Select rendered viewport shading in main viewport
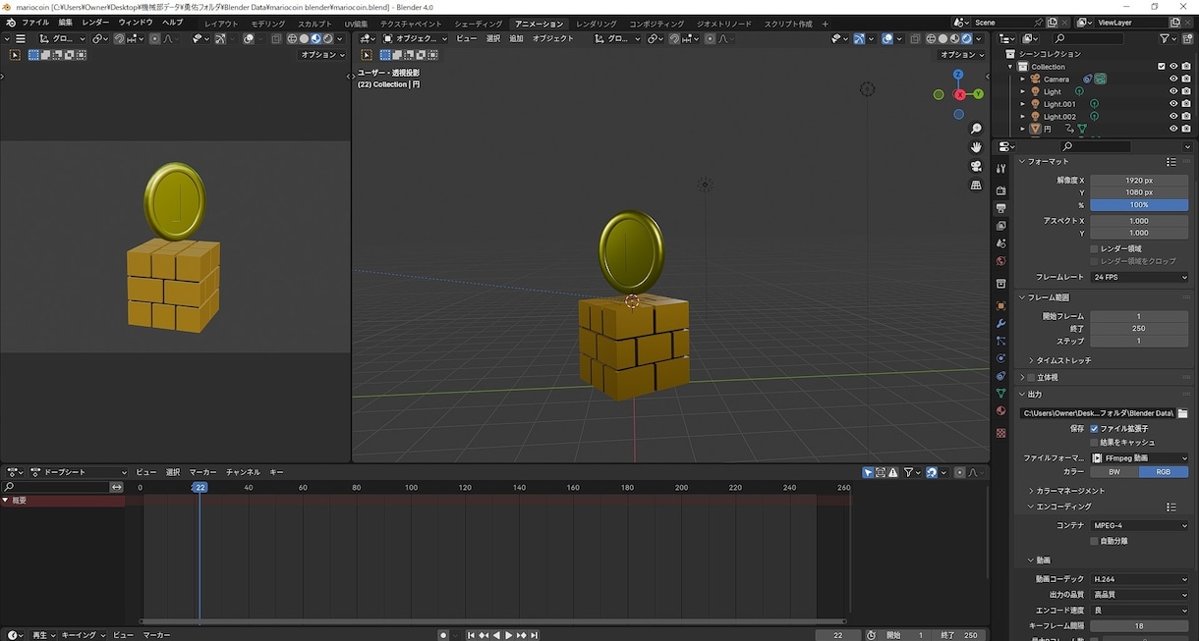The height and width of the screenshot is (641, 1199). coord(966,39)
